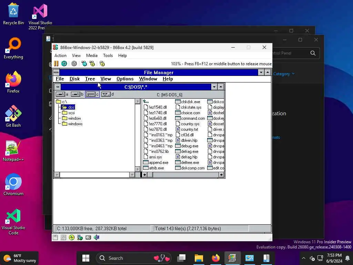Open the 86Box View menu
This screenshot has height=265, width=353.
click(x=76, y=56)
